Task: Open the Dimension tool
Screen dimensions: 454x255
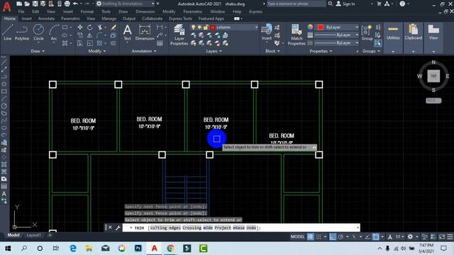Action: tap(145, 33)
